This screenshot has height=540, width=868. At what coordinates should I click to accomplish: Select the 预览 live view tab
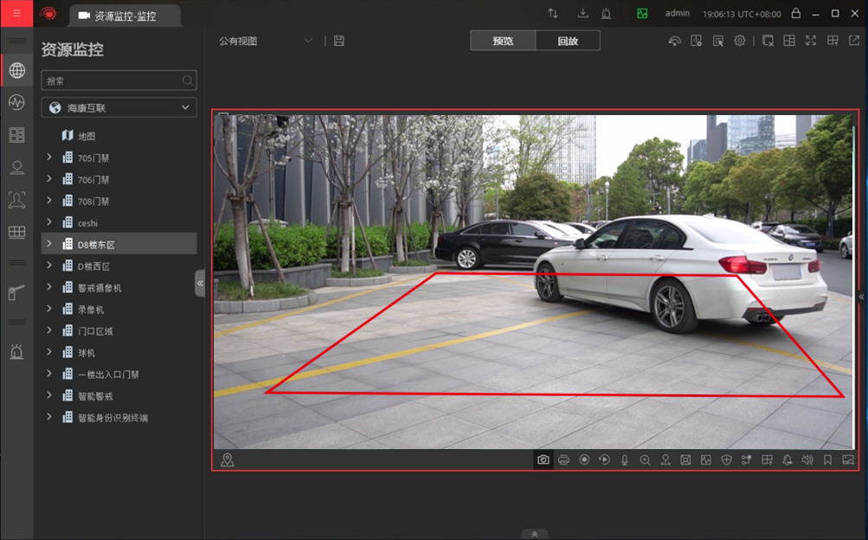click(503, 41)
